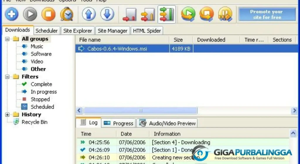The image size is (300, 164).
Task: Click the Add download plus icon
Action: [12, 14]
